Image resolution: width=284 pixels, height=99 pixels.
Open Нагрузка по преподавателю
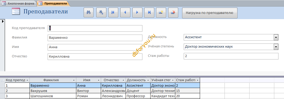point(210,13)
